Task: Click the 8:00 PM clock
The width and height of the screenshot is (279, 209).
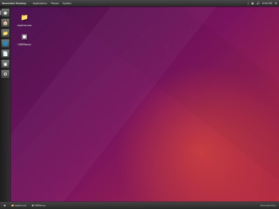Action: pyautogui.click(x=267, y=3)
